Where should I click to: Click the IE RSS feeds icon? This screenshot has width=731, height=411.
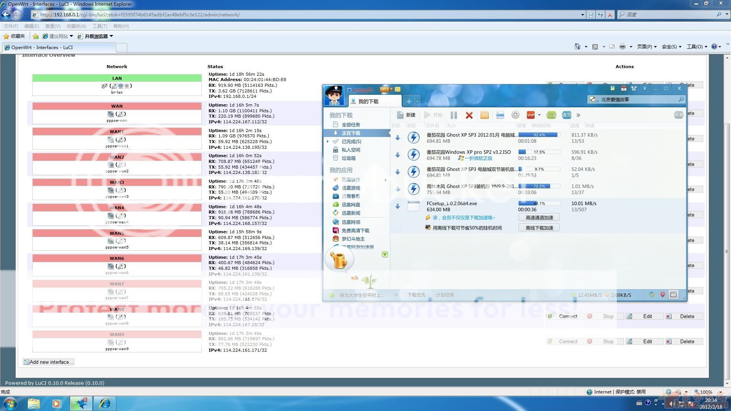(595, 46)
